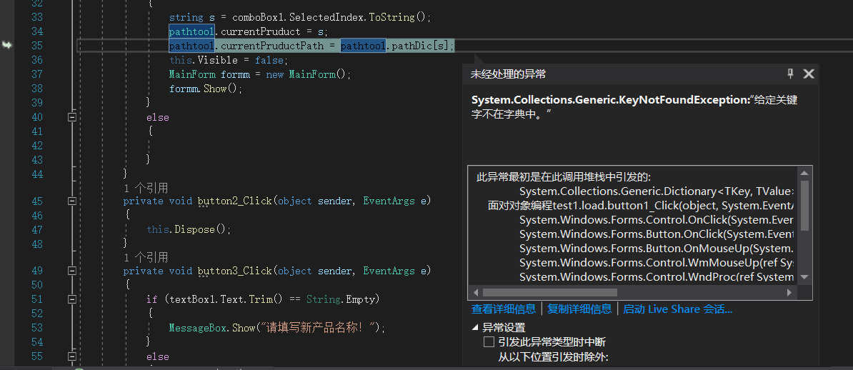Click the call stack scroll-up arrow

[804, 173]
